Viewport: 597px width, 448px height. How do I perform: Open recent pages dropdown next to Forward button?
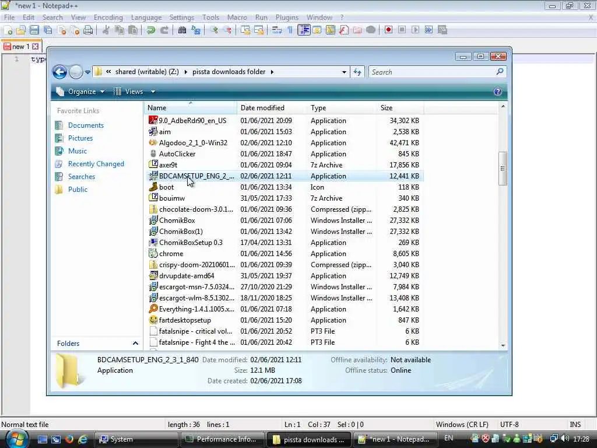click(x=87, y=72)
